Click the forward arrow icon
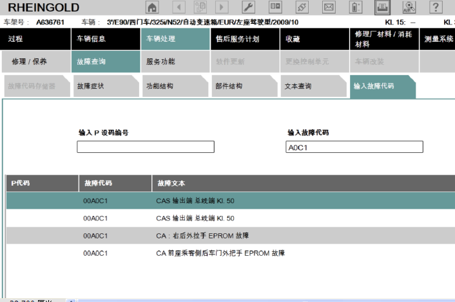The width and height of the screenshot is (455, 302). click(x=222, y=7)
